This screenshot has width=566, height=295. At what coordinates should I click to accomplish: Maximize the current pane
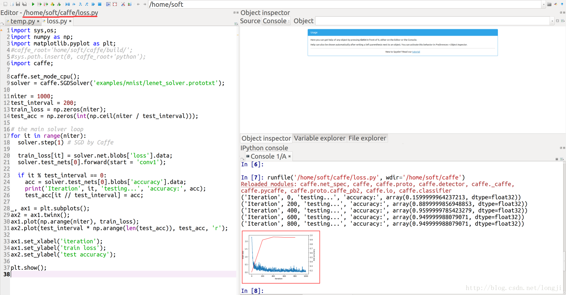click(x=108, y=4)
